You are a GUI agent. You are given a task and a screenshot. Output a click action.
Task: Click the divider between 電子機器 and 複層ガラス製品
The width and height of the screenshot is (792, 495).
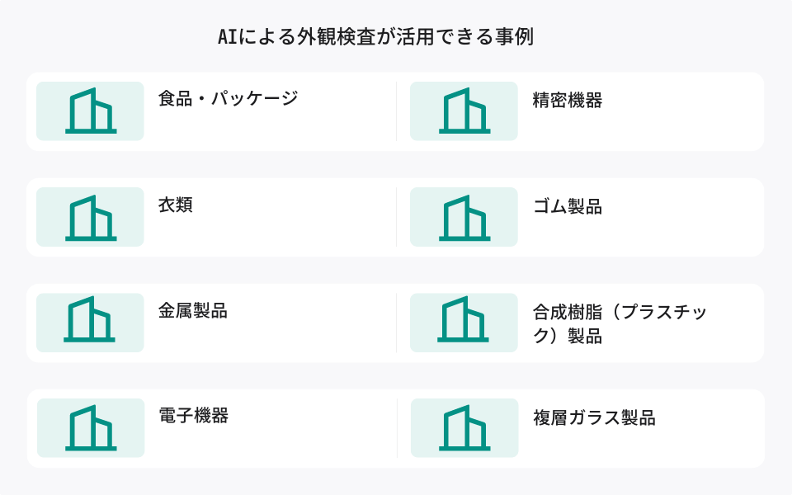[x=397, y=428]
